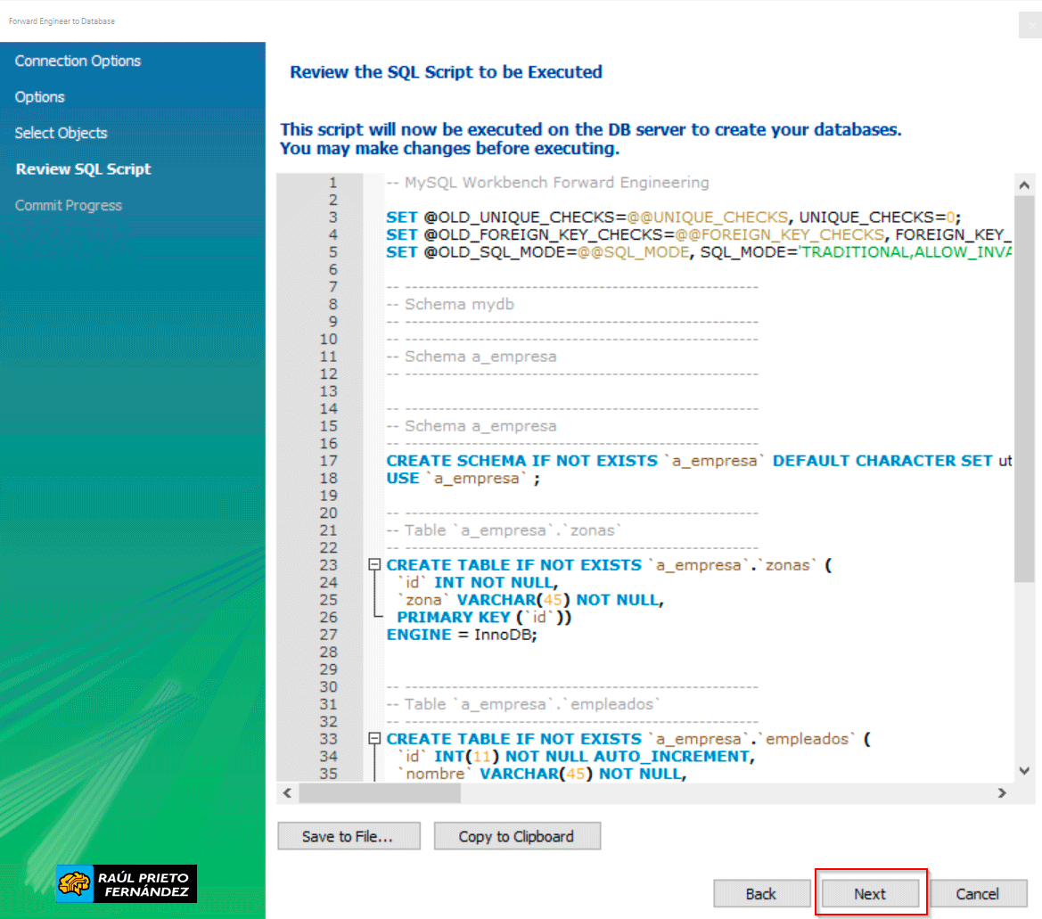
Task: Click the script's scroll up arrow
Action: click(1024, 185)
